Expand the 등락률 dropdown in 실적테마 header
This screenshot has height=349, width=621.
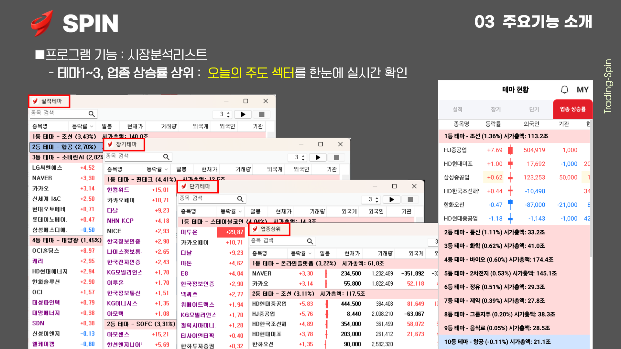[92, 126]
